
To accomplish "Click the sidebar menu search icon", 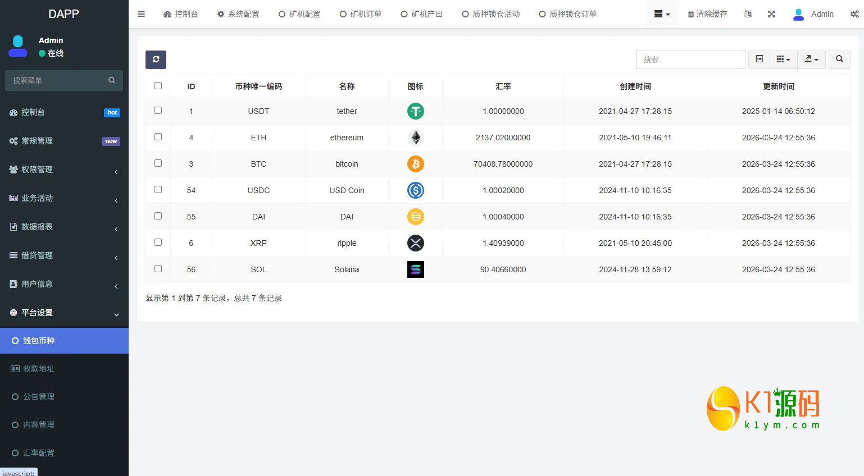I will tap(112, 80).
